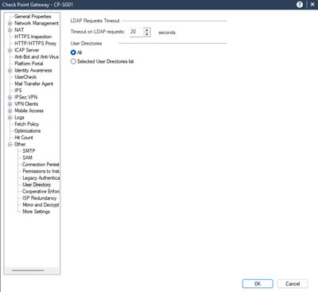The image size is (318, 292).
Task: Expand the Network Management tree node
Action: (x=10, y=23)
